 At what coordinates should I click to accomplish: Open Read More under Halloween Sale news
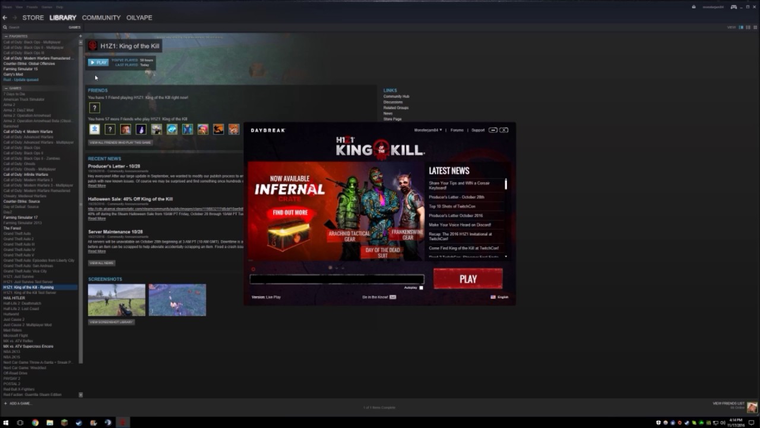click(x=97, y=218)
